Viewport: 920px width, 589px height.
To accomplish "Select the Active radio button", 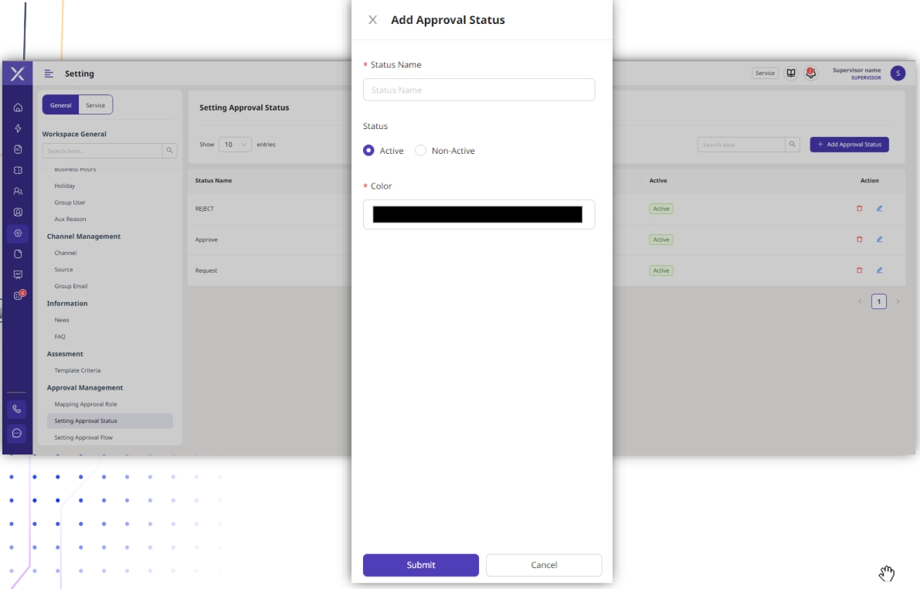I will tap(368, 151).
